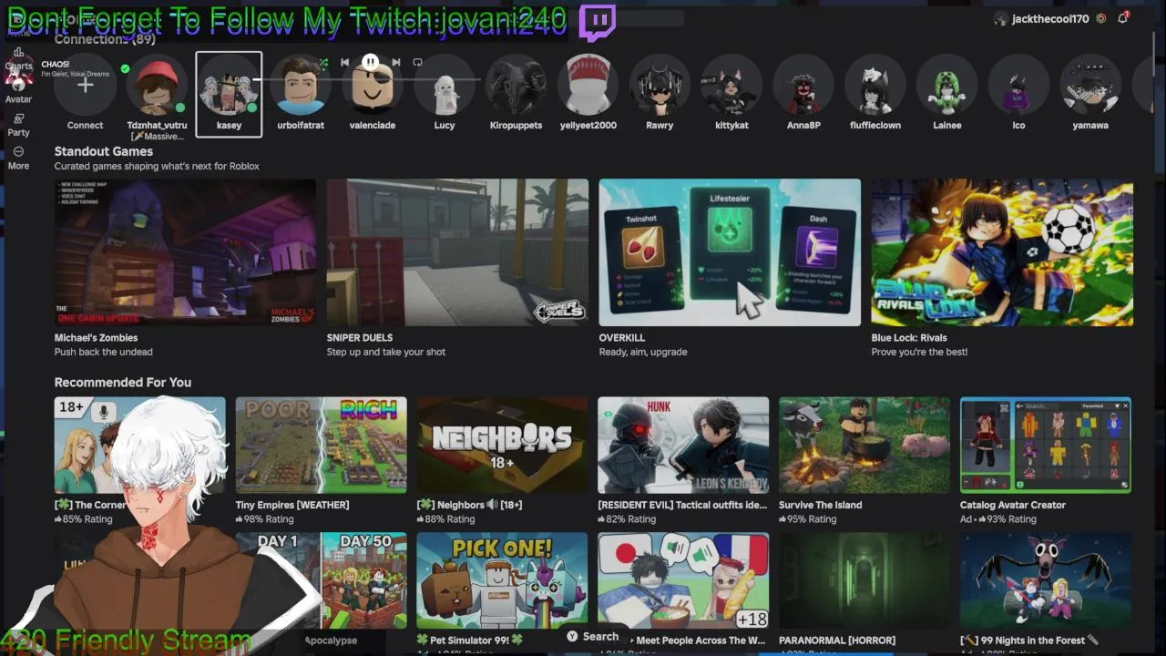1166x656 pixels.
Task: Click the Push back the undead subtitle
Action: 103,352
